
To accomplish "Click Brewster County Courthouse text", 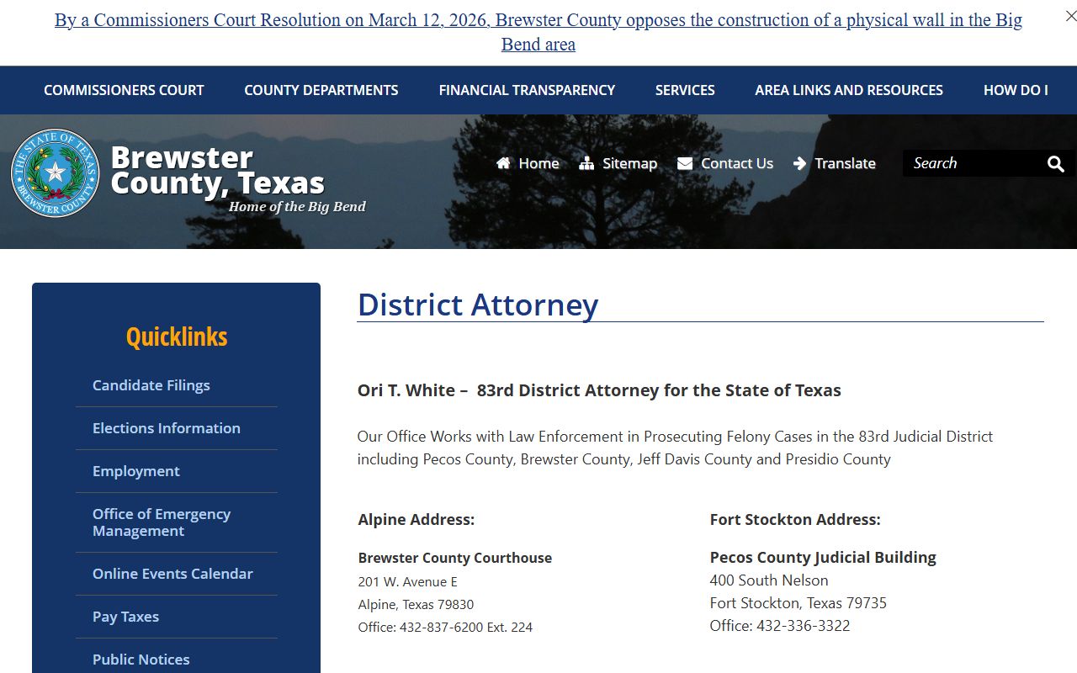I will (x=455, y=558).
